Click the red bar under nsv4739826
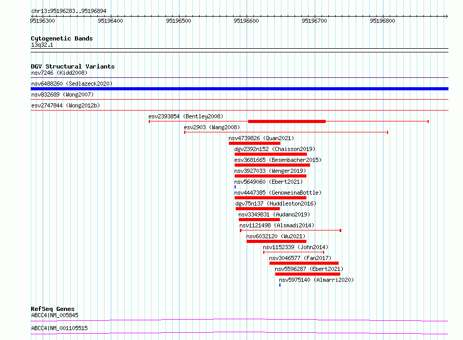The height and width of the screenshot is (340, 463). pos(254,143)
